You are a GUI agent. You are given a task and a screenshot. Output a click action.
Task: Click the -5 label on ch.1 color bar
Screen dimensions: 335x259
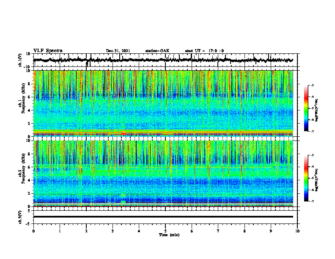311,108
